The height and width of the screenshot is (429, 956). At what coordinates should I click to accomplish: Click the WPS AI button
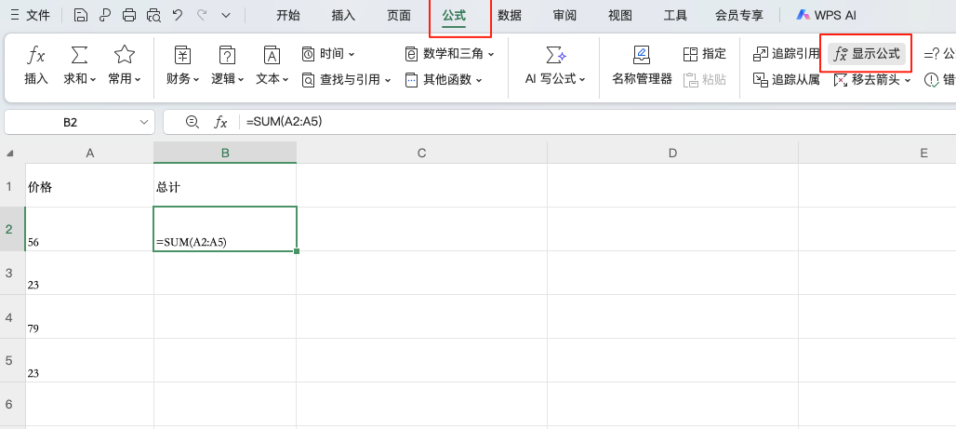tap(826, 15)
